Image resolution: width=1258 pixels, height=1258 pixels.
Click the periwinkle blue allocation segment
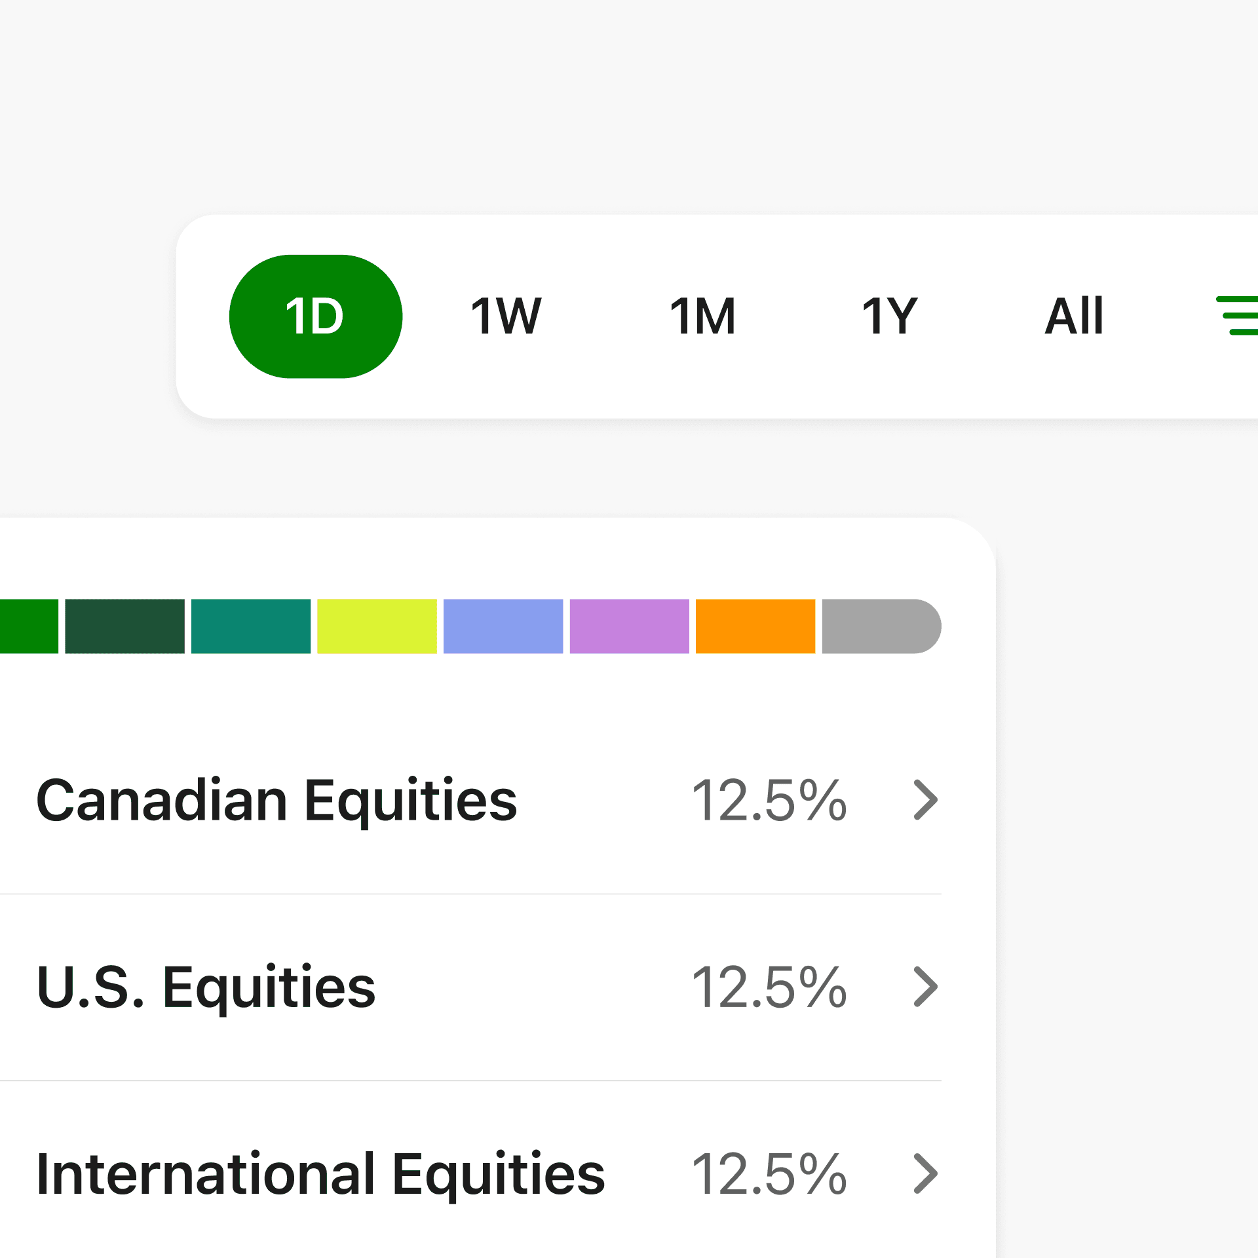(503, 626)
